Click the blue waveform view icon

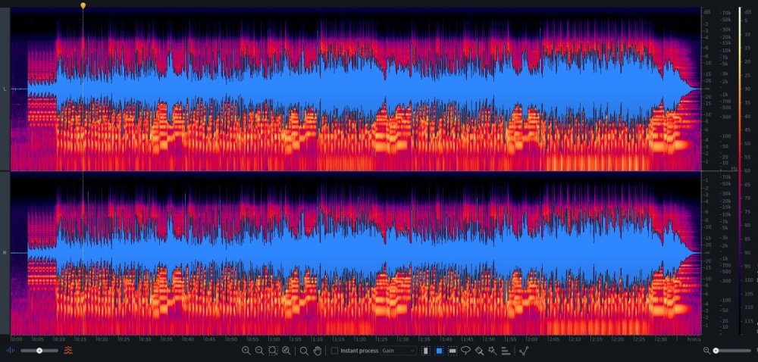[x=11, y=351]
